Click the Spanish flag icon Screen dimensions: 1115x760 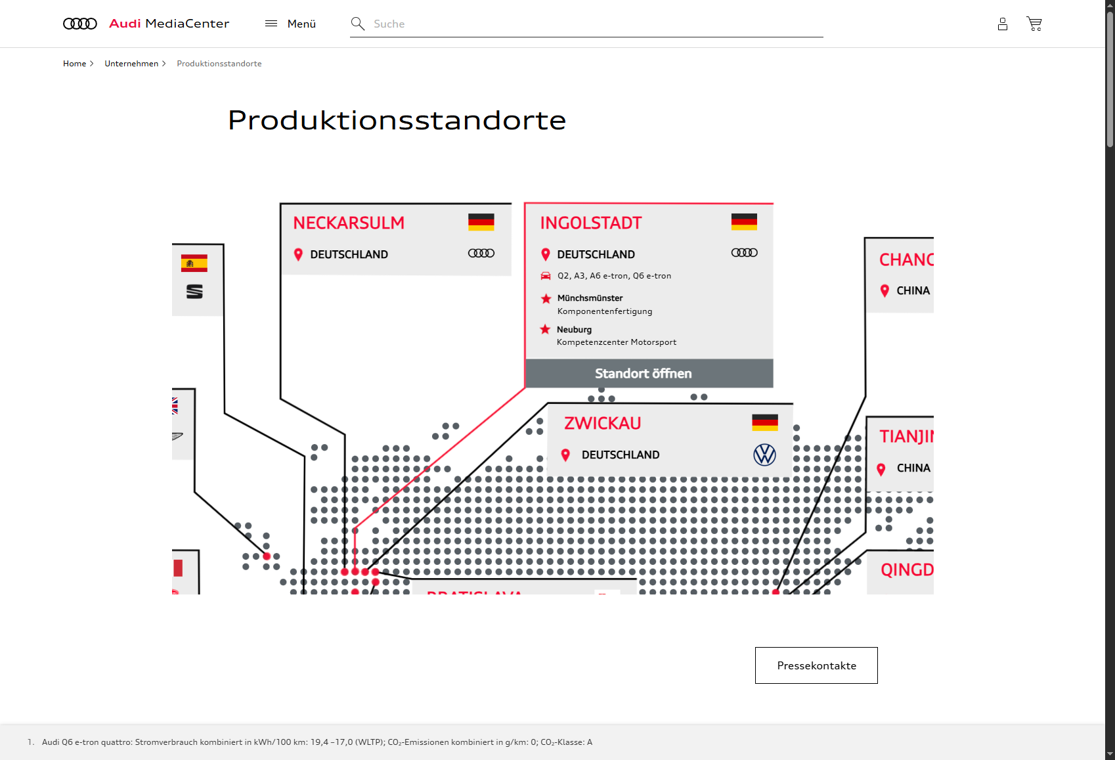pyautogui.click(x=194, y=263)
